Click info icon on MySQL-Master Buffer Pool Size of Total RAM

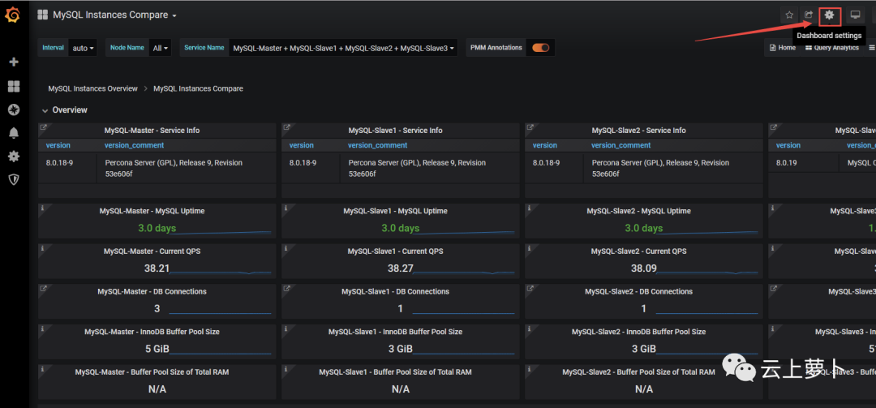point(42,369)
